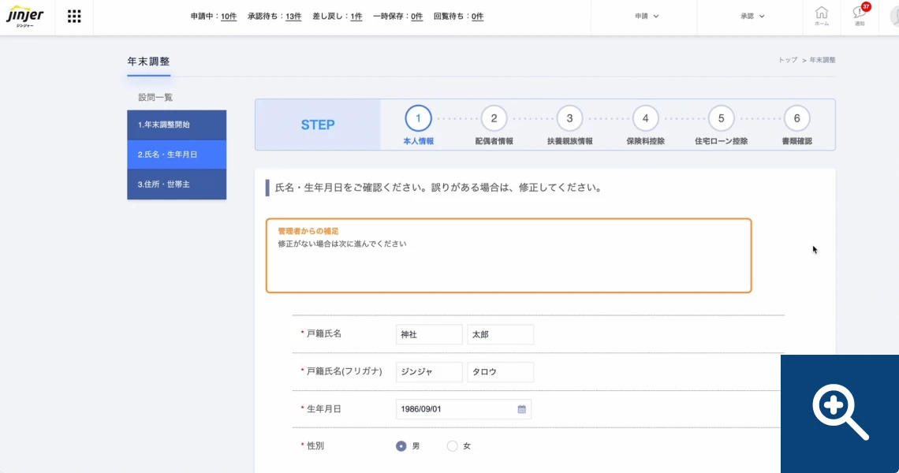Image resolution: width=899 pixels, height=473 pixels.
Task: Go to step 5 住宅ローン控除
Action: click(x=721, y=125)
